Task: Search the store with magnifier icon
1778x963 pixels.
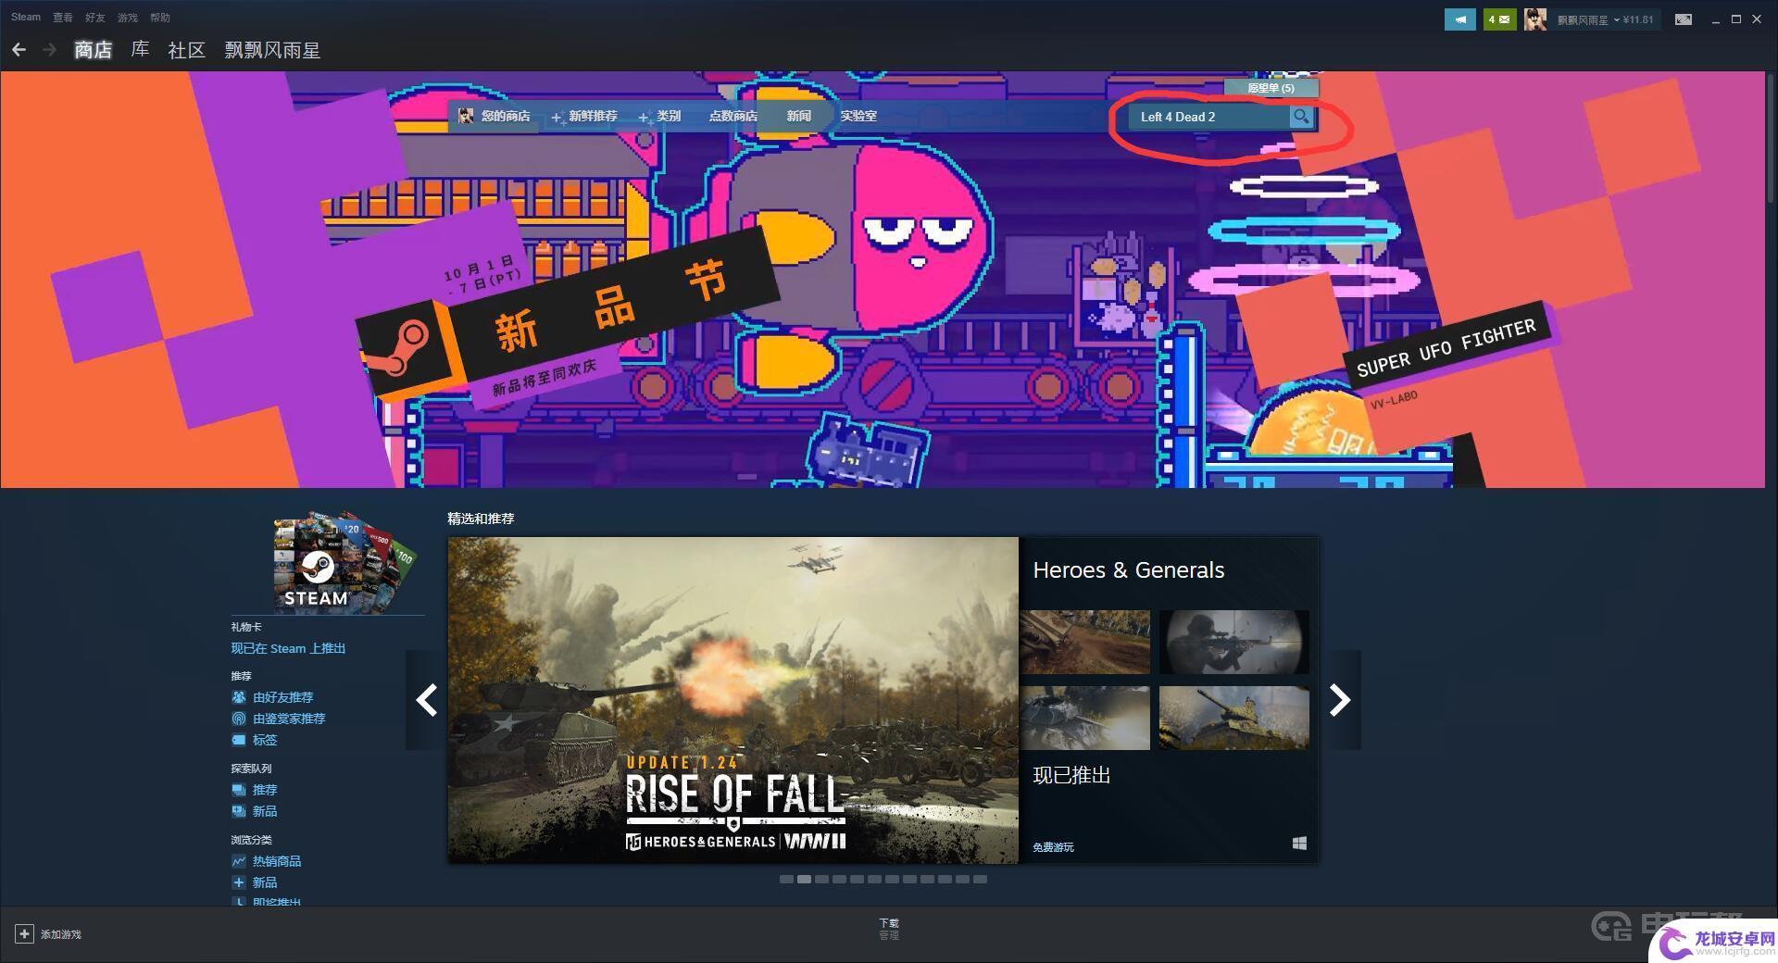Action: 1301,117
